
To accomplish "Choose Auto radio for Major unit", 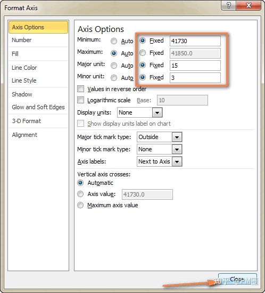I will click(x=114, y=66).
